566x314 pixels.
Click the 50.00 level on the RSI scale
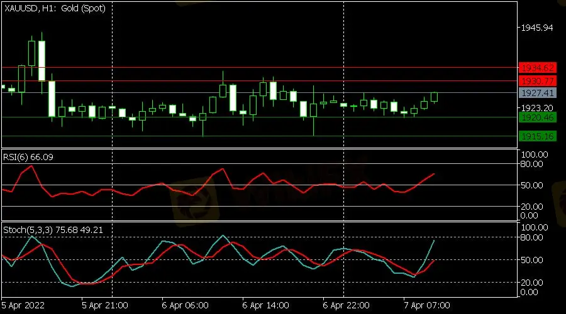click(x=533, y=185)
